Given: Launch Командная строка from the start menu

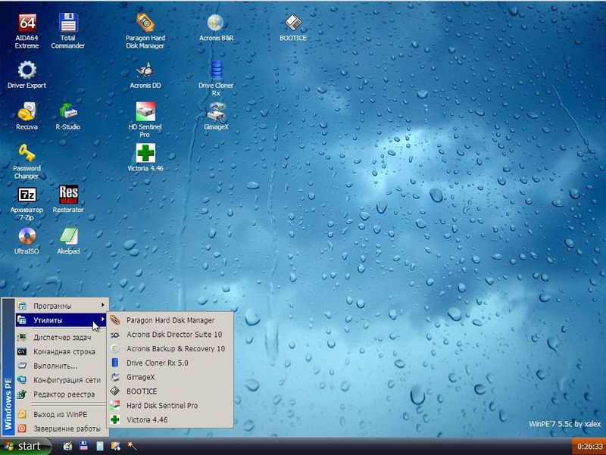Looking at the screenshot, I should 61,351.
